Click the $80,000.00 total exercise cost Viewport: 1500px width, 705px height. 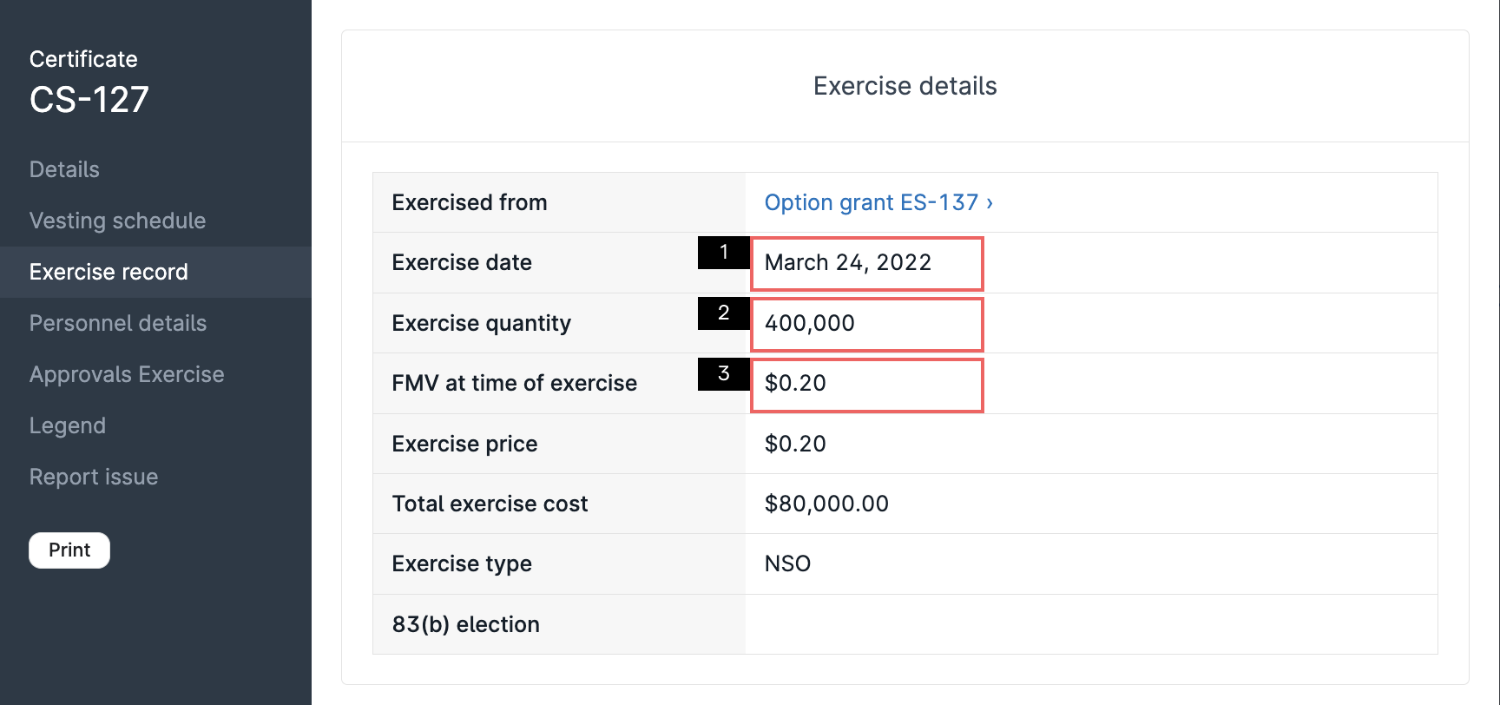pos(826,504)
